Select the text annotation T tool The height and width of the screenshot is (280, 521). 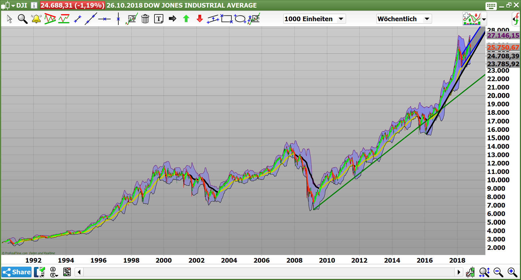tap(159, 19)
